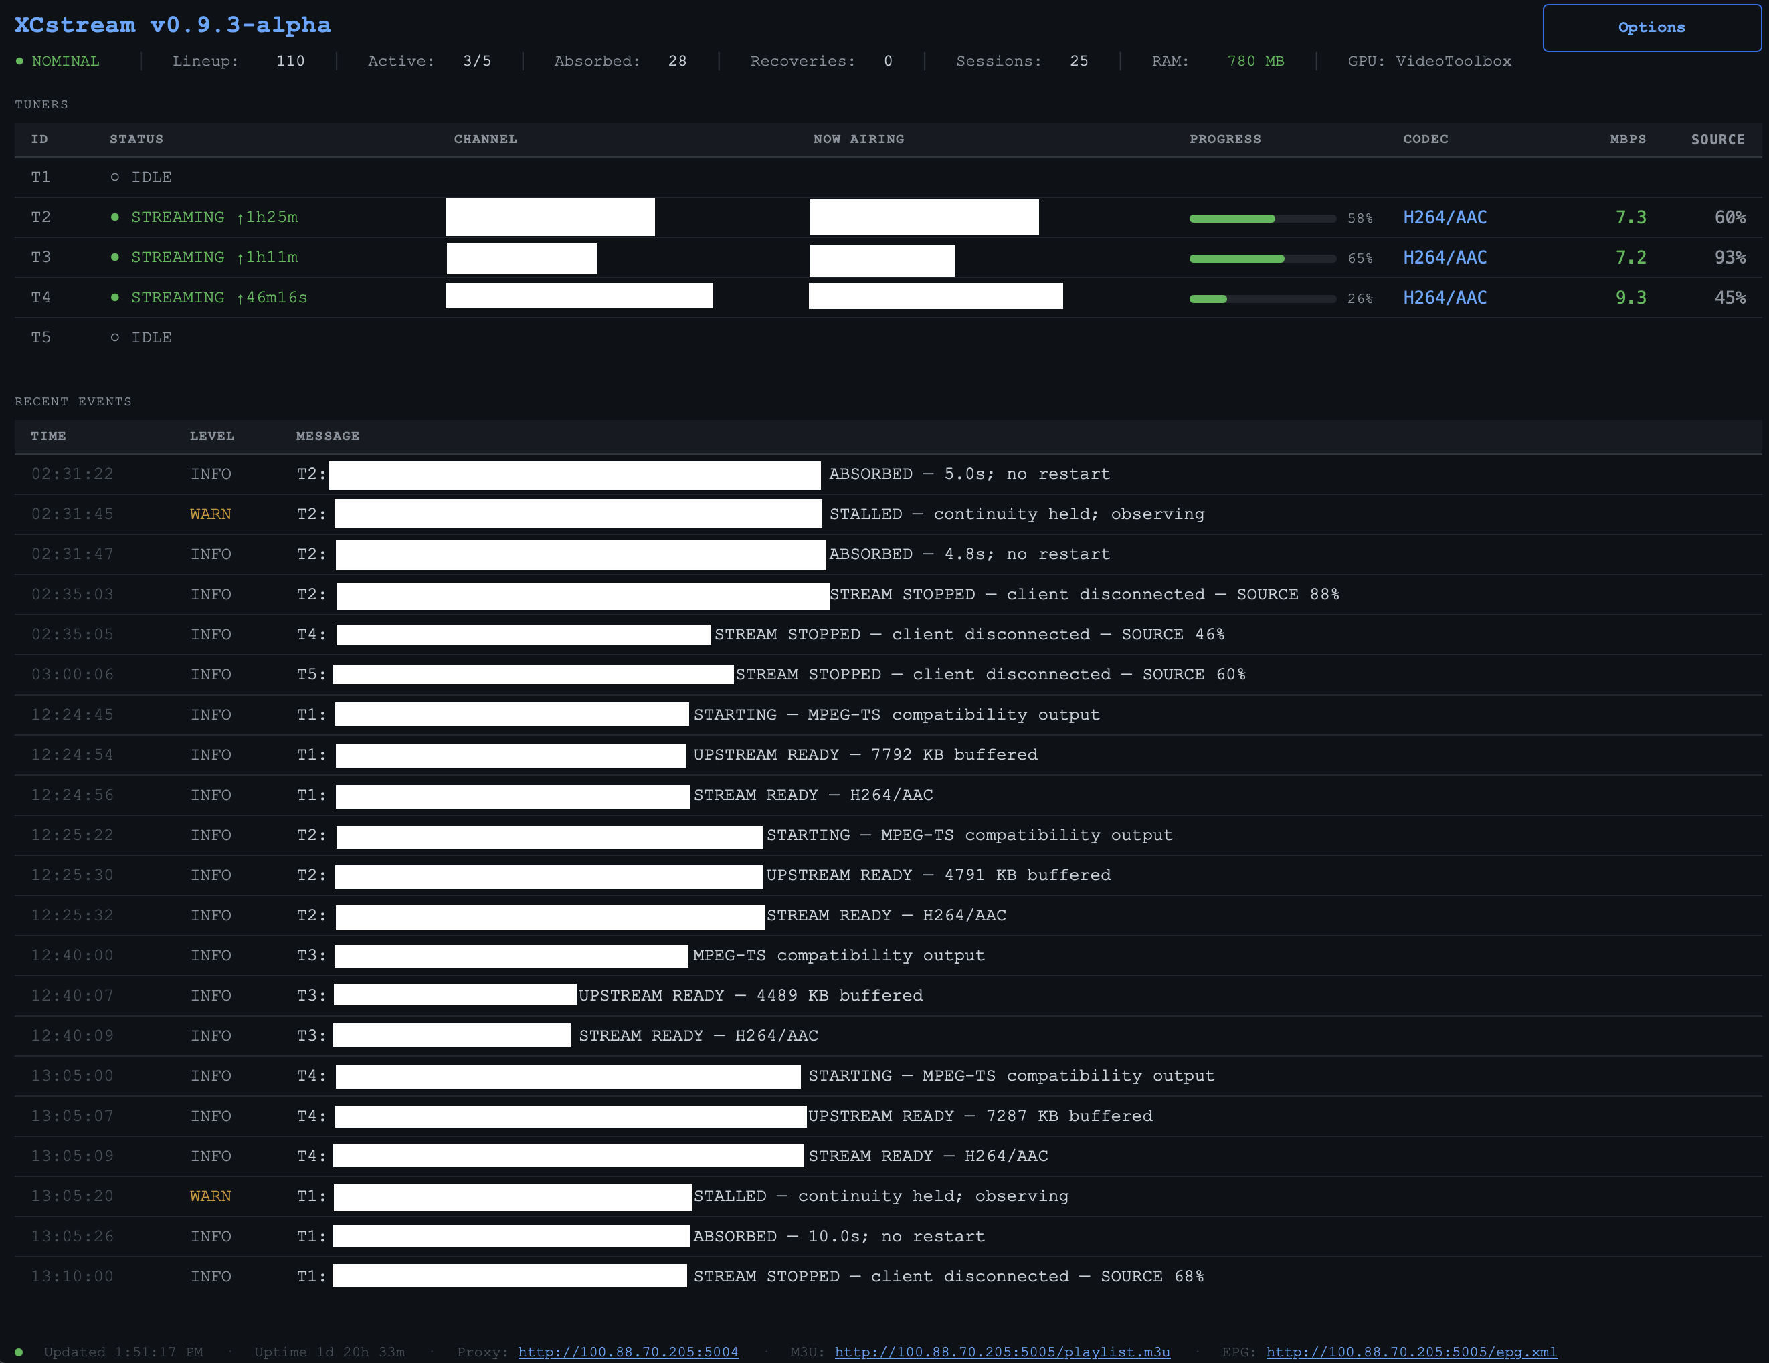Screen dimensions: 1769x1363
Task: Click the Sessions value 25
Action: pyautogui.click(x=1079, y=61)
